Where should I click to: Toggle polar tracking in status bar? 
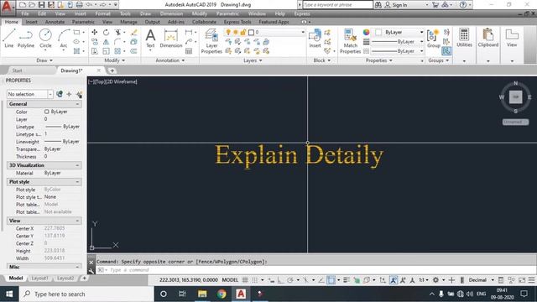pyautogui.click(x=290, y=280)
